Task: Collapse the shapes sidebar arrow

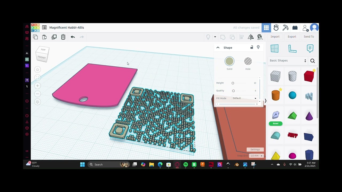Action: [265, 101]
